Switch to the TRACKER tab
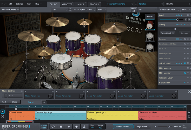191x130 pixels. pyautogui.click(x=94, y=4)
